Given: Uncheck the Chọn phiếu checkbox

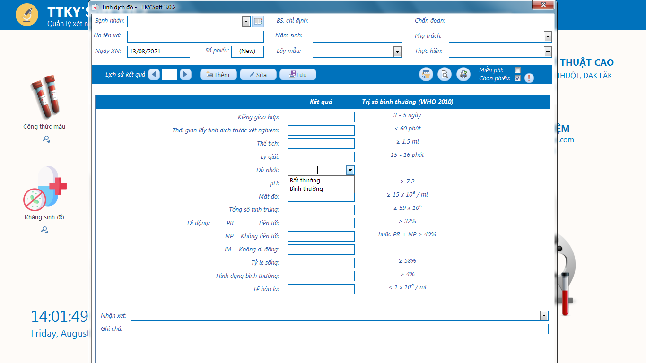Looking at the screenshot, I should (517, 78).
